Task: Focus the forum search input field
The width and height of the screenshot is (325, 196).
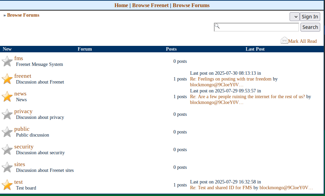Action: point(257,27)
